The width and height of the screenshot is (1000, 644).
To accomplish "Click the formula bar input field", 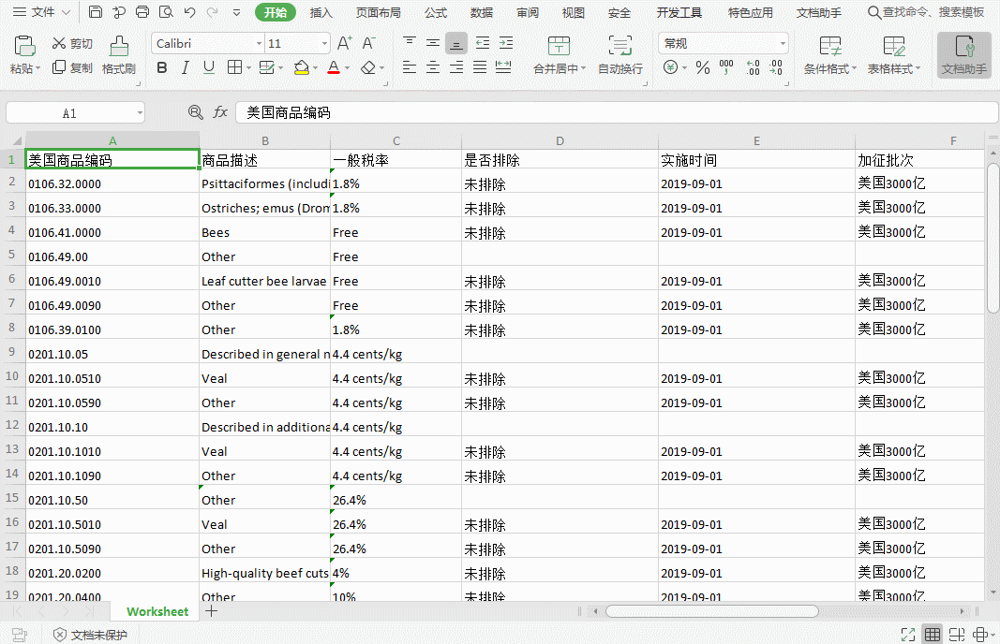I will (616, 112).
